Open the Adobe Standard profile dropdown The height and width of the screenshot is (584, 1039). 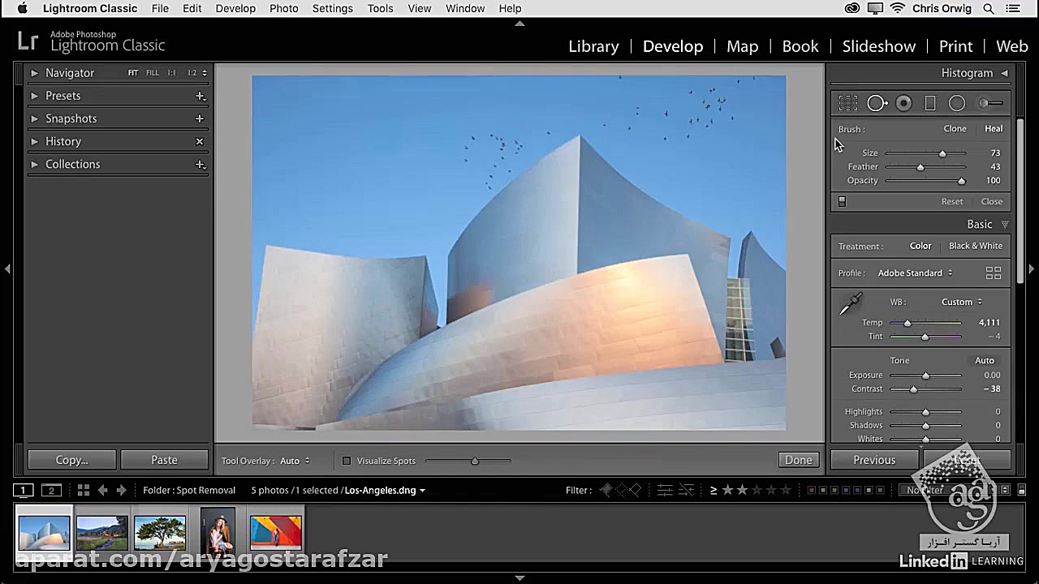[x=915, y=273]
